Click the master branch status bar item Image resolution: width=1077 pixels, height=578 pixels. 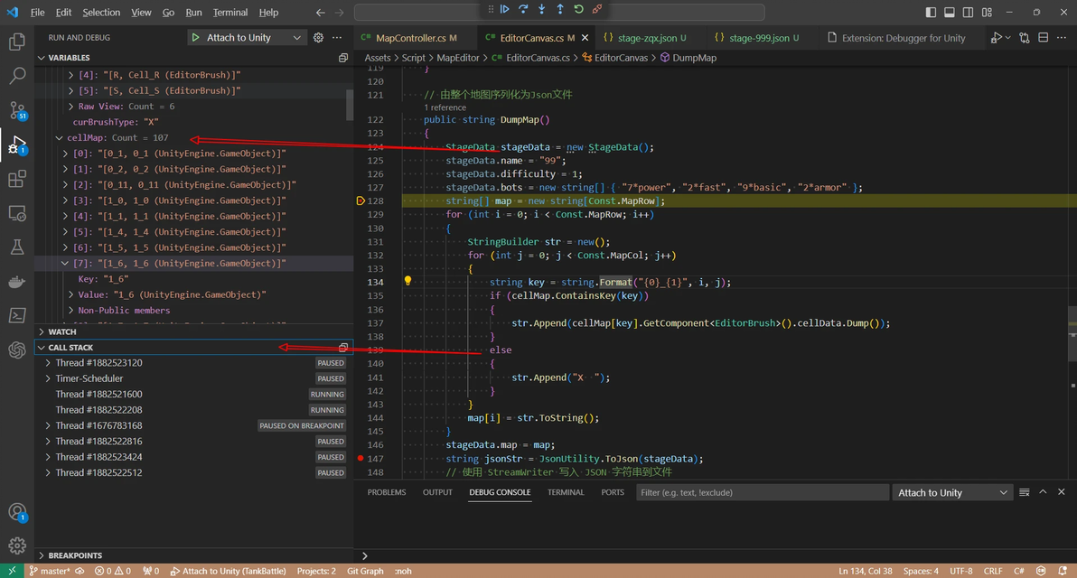pyautogui.click(x=50, y=571)
